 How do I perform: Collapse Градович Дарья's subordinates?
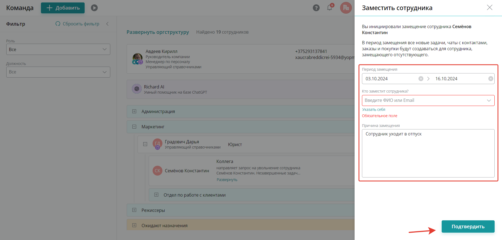(145, 144)
